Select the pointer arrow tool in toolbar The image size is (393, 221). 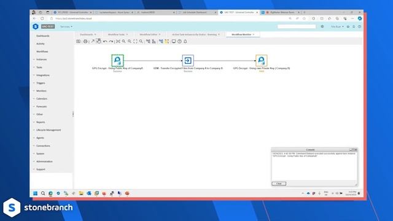pyautogui.click(x=93, y=41)
